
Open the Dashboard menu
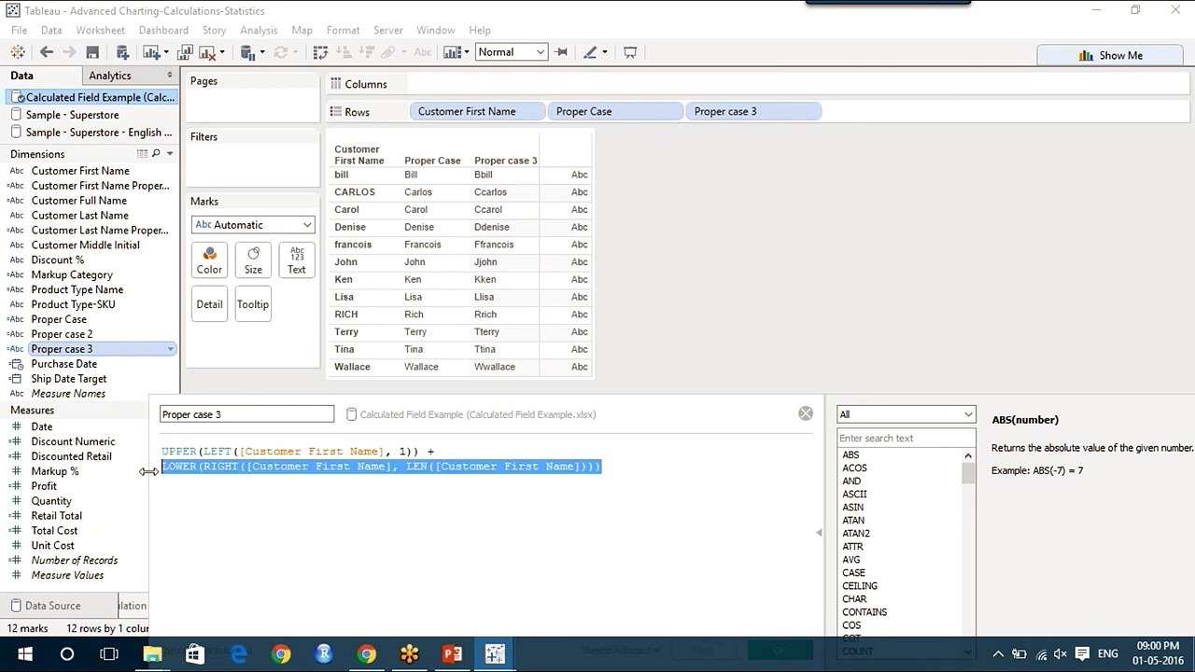(x=163, y=30)
